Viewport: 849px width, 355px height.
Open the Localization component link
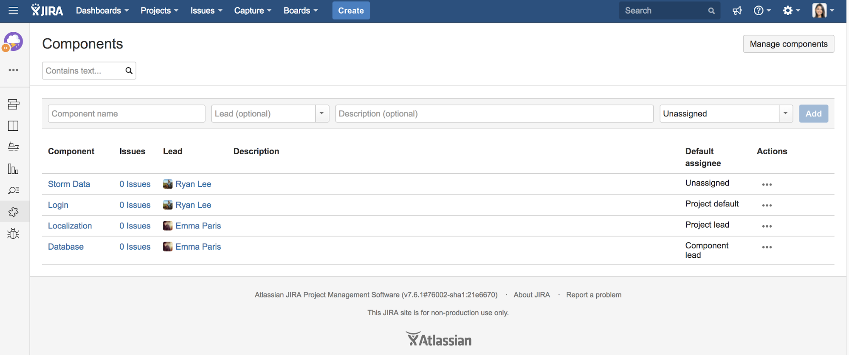70,226
